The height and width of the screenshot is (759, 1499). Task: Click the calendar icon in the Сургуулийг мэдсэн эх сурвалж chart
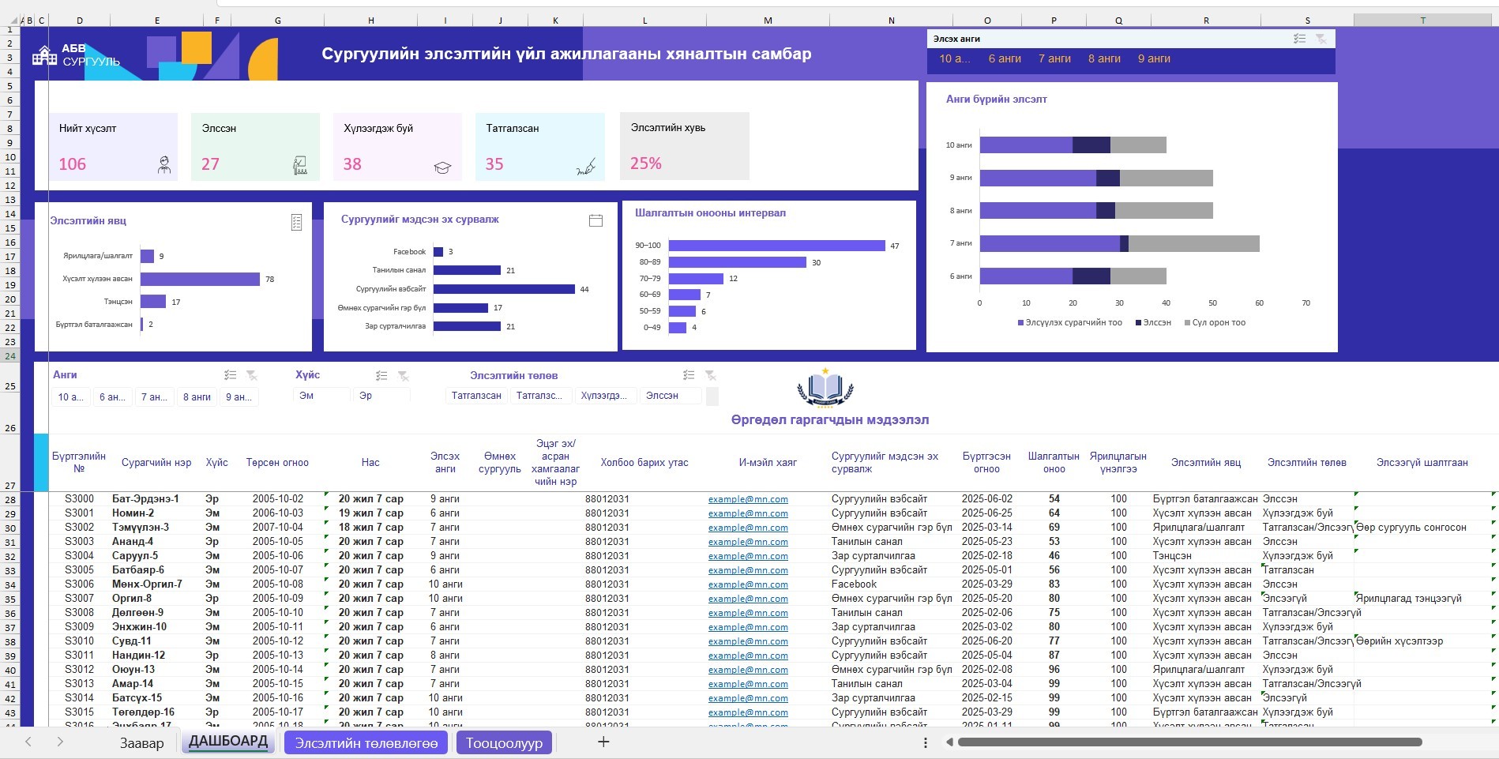coord(595,220)
